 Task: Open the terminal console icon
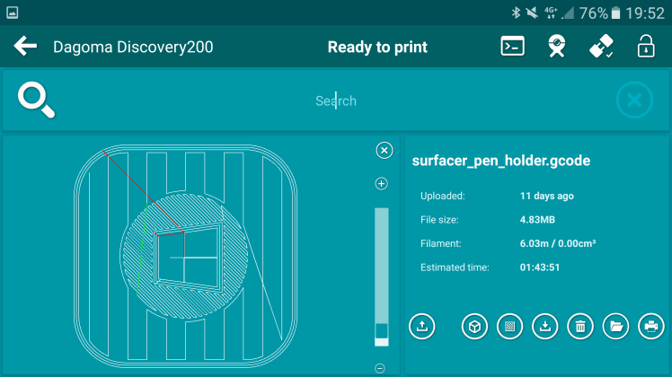[512, 47]
